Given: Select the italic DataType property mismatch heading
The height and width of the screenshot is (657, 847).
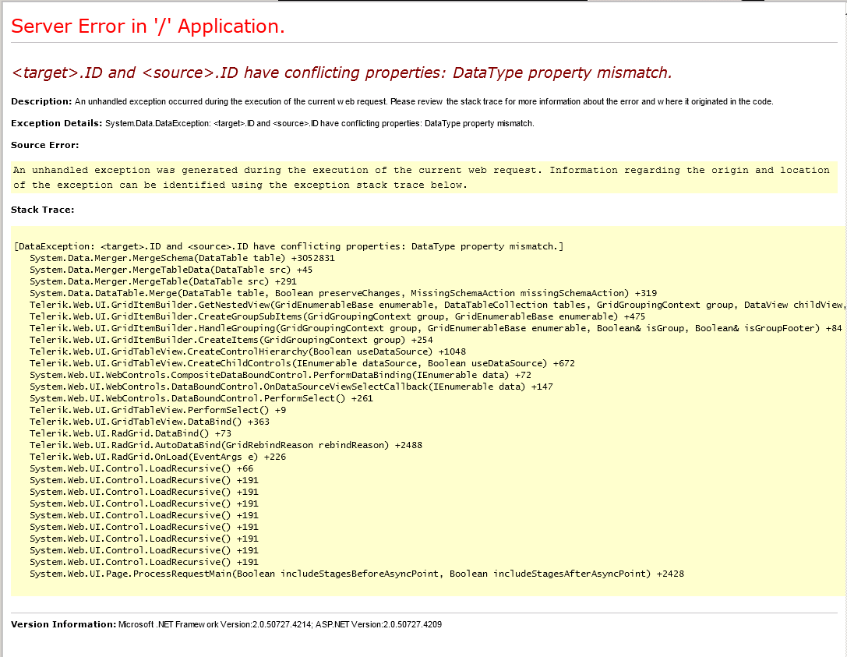Looking at the screenshot, I should 341,72.
